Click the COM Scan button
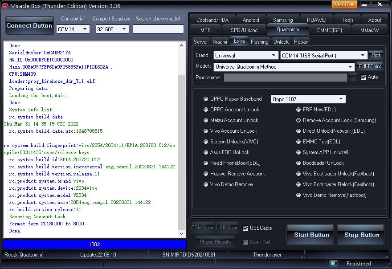Viewport: 392px width, 269px height. coord(203,228)
